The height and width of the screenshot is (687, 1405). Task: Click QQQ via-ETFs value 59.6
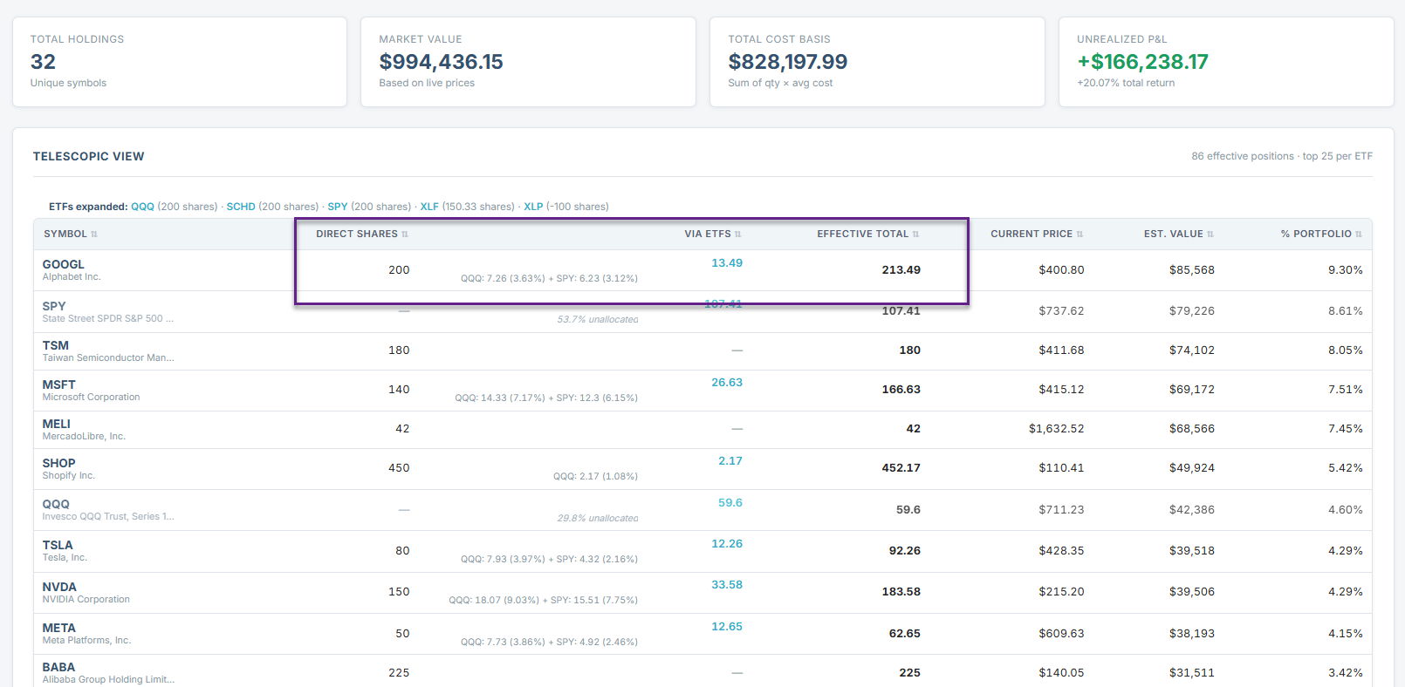click(730, 502)
